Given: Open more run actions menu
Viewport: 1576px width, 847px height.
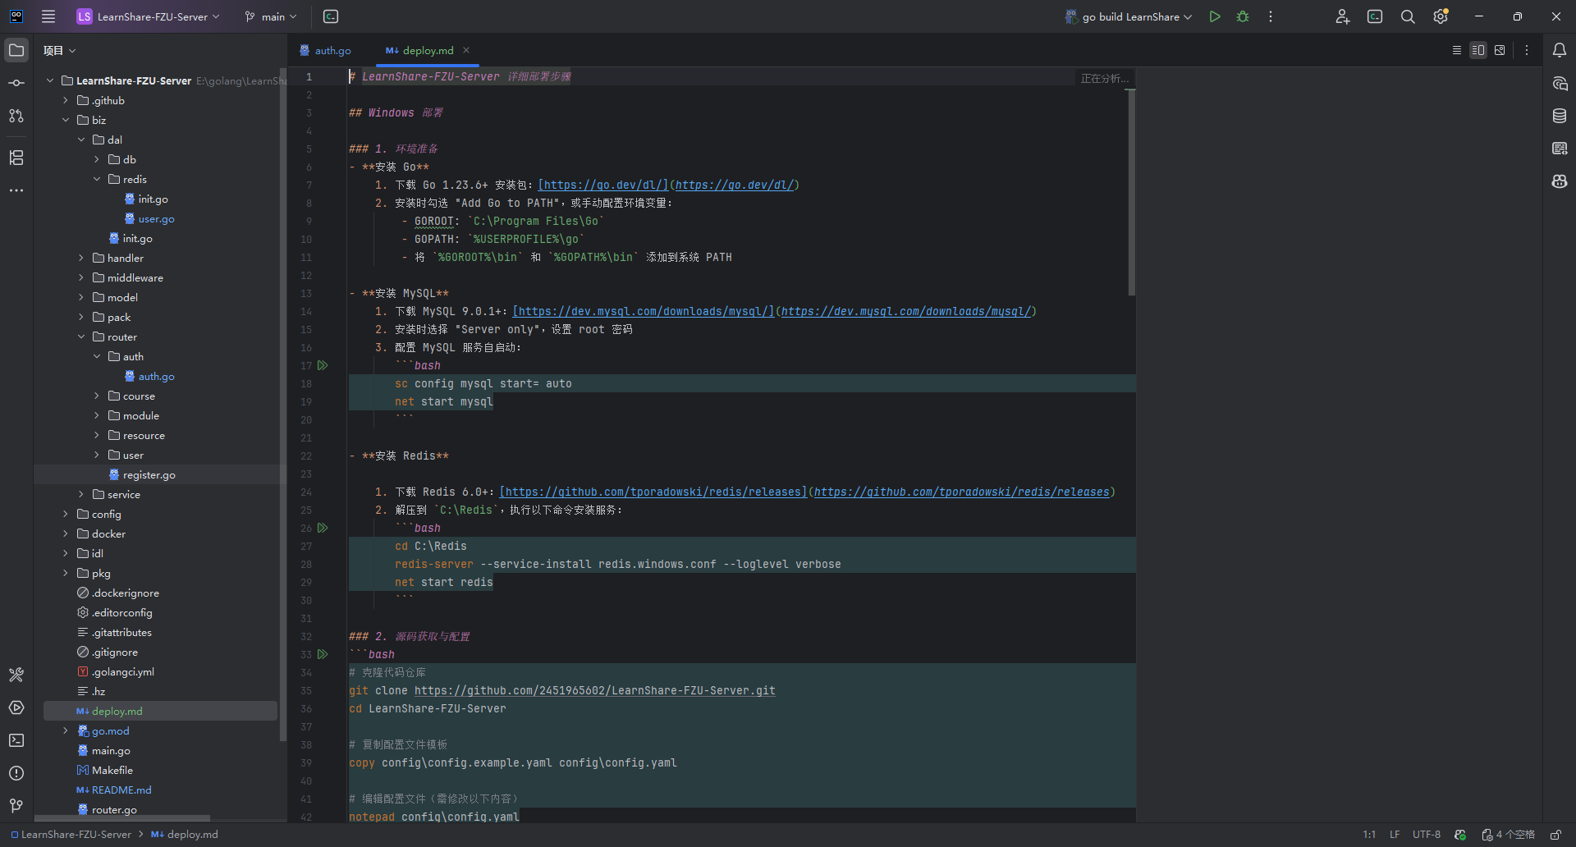Looking at the screenshot, I should point(1271,16).
